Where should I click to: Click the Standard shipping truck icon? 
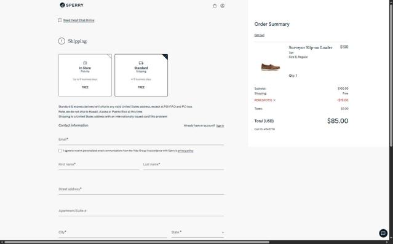pos(141,63)
